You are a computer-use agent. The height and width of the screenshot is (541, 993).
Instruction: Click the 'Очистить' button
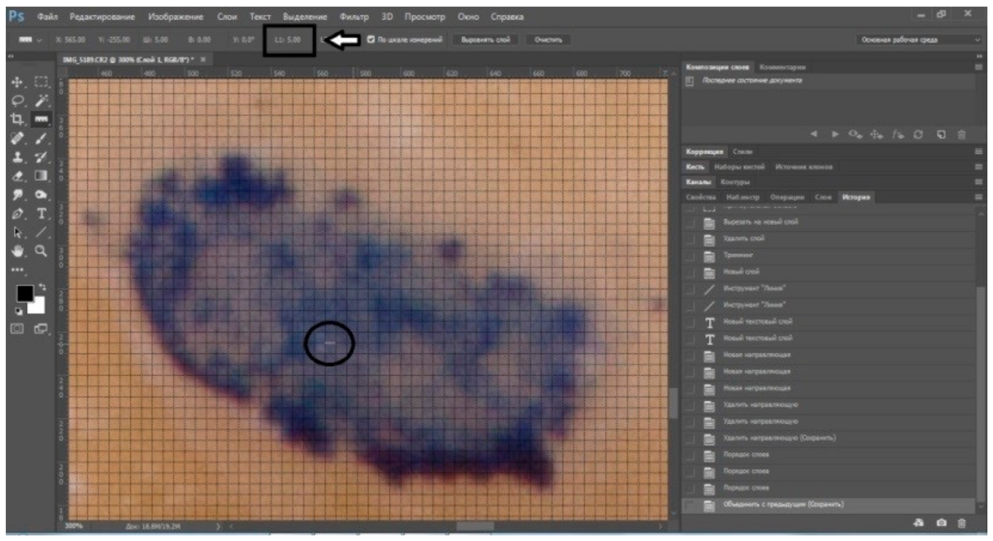coord(548,40)
